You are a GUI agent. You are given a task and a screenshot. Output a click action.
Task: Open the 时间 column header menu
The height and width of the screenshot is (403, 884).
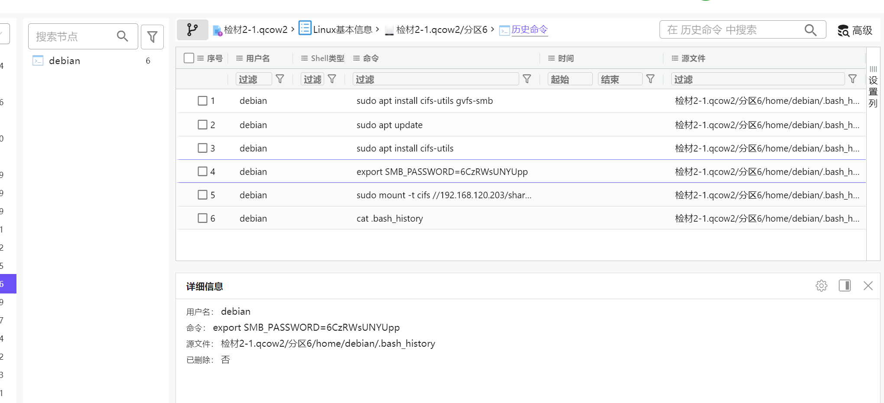click(x=552, y=58)
